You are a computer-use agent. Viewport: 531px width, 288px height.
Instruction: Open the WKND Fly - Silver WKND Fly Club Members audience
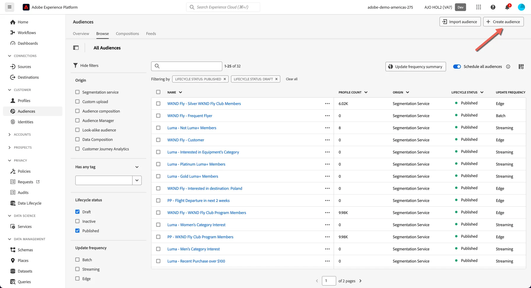click(x=204, y=103)
